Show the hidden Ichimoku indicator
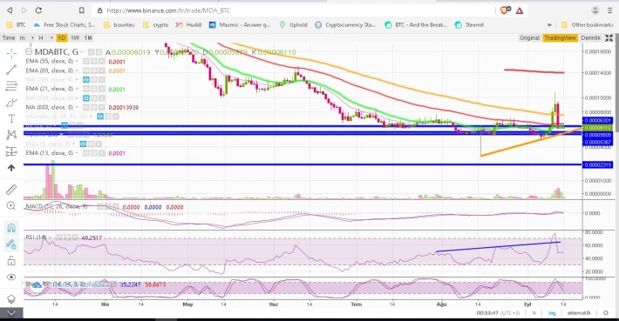The height and width of the screenshot is (321, 619). (x=100, y=117)
